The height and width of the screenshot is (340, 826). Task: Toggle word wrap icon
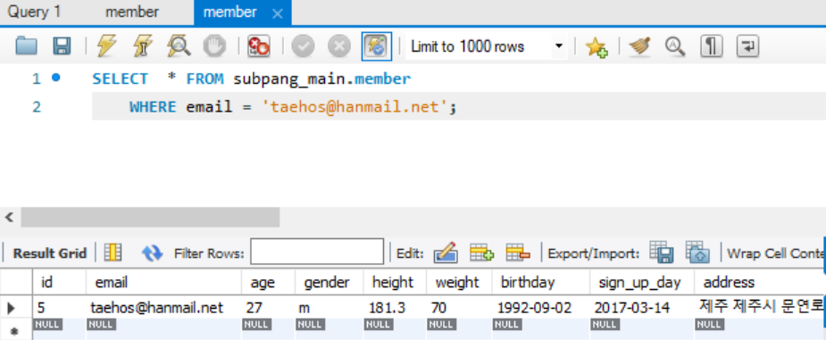pos(747,46)
